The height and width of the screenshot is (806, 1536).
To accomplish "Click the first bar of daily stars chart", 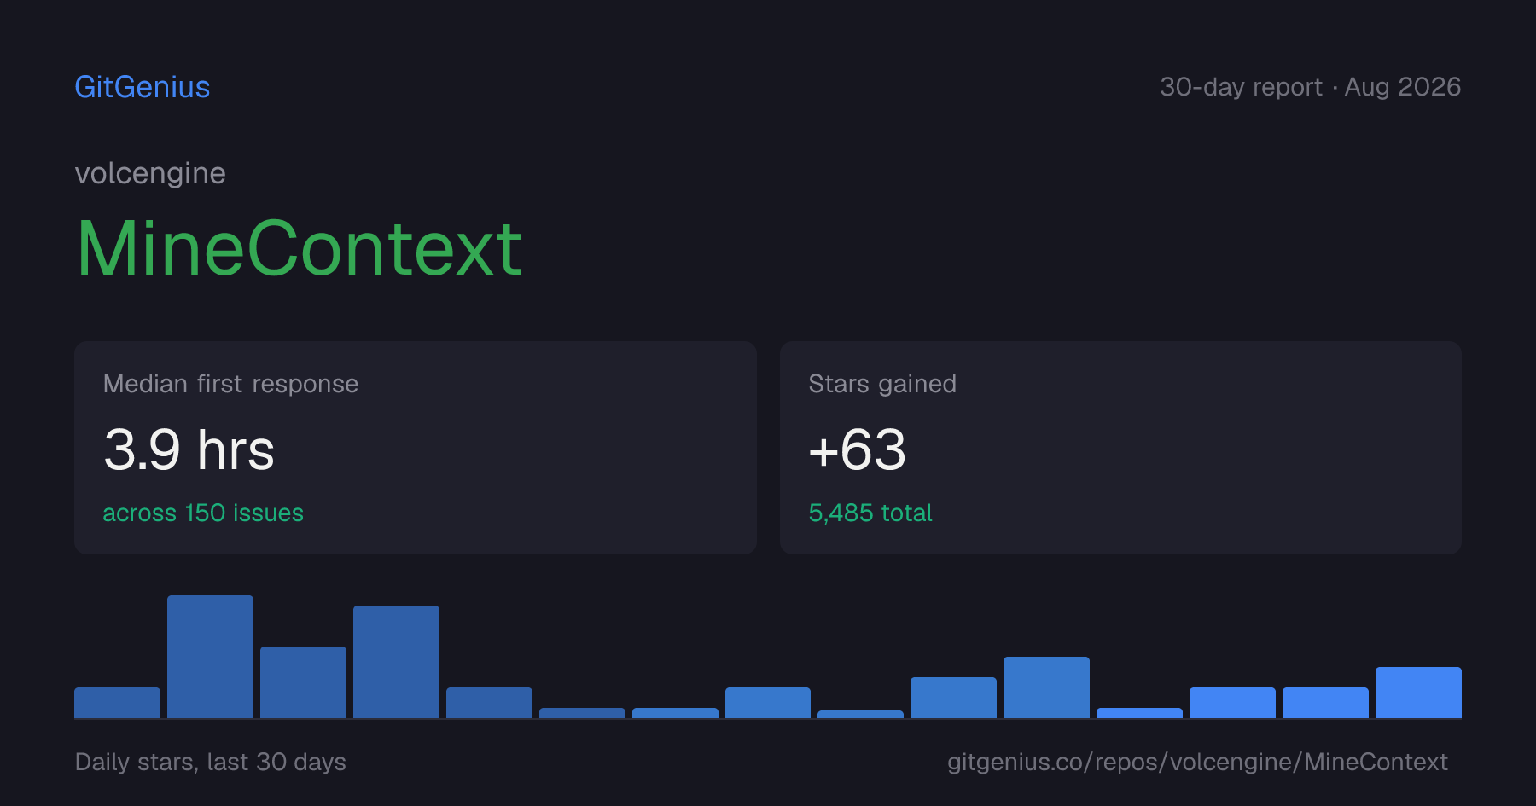I will 118,703.
